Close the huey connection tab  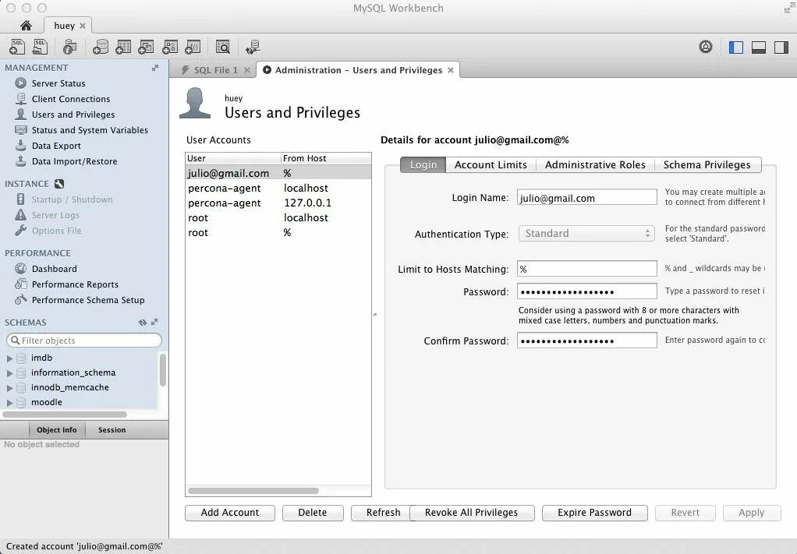83,26
